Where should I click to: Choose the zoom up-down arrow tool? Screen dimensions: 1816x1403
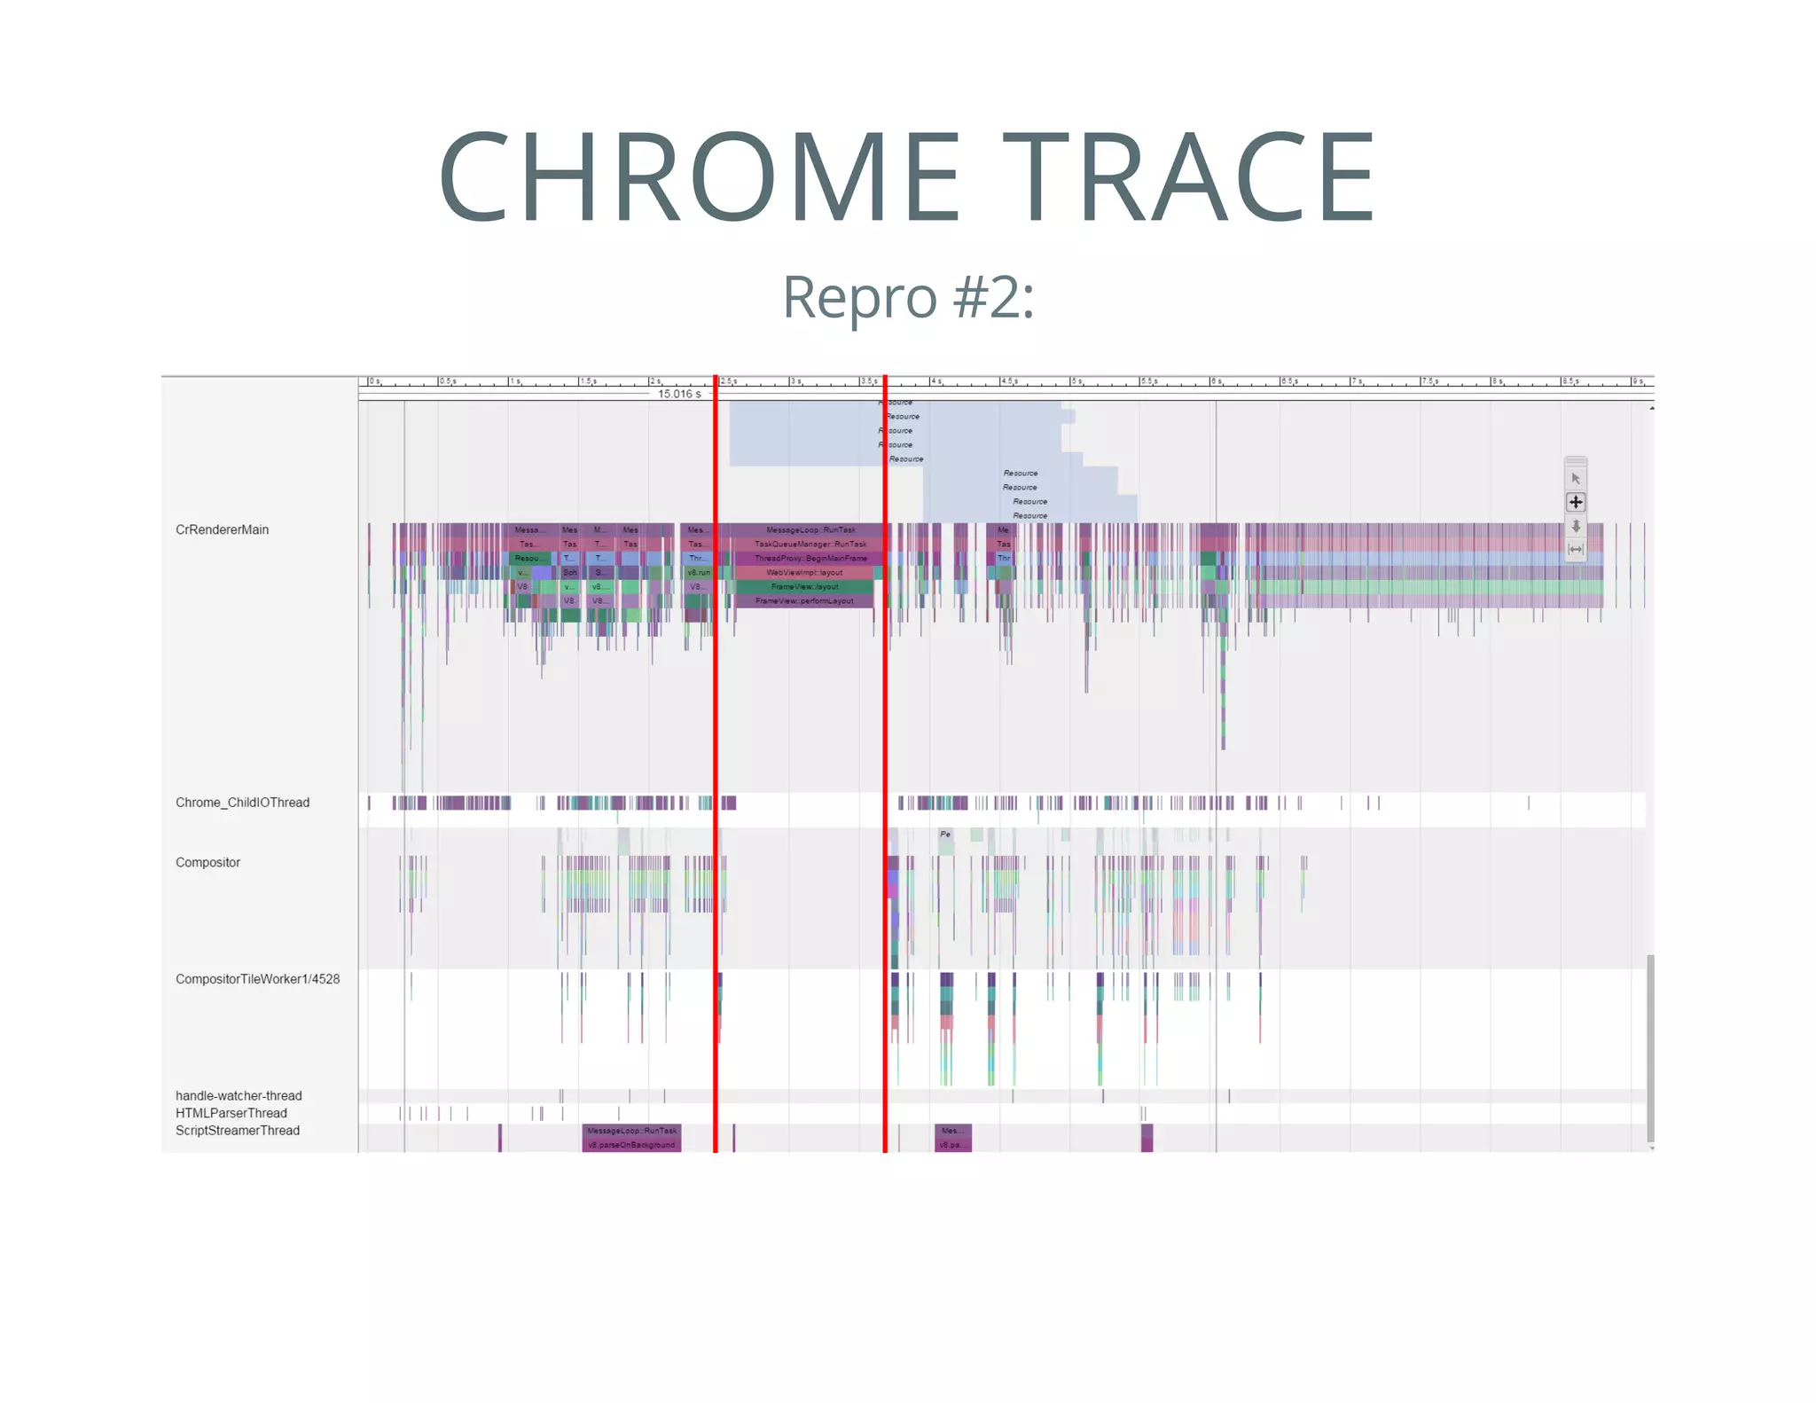[x=1576, y=526]
